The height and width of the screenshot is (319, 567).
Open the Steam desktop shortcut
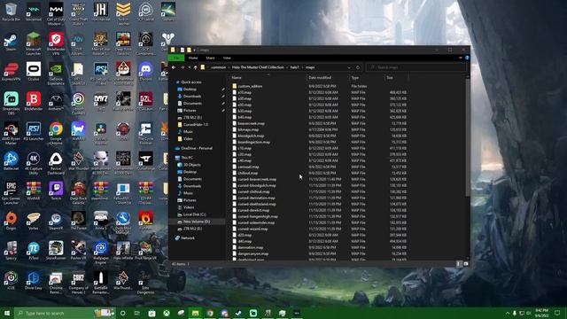click(11, 42)
